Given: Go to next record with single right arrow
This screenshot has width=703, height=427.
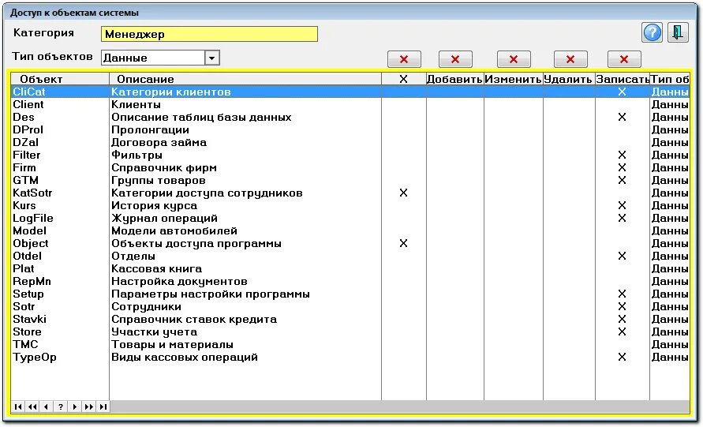Looking at the screenshot, I should [75, 406].
